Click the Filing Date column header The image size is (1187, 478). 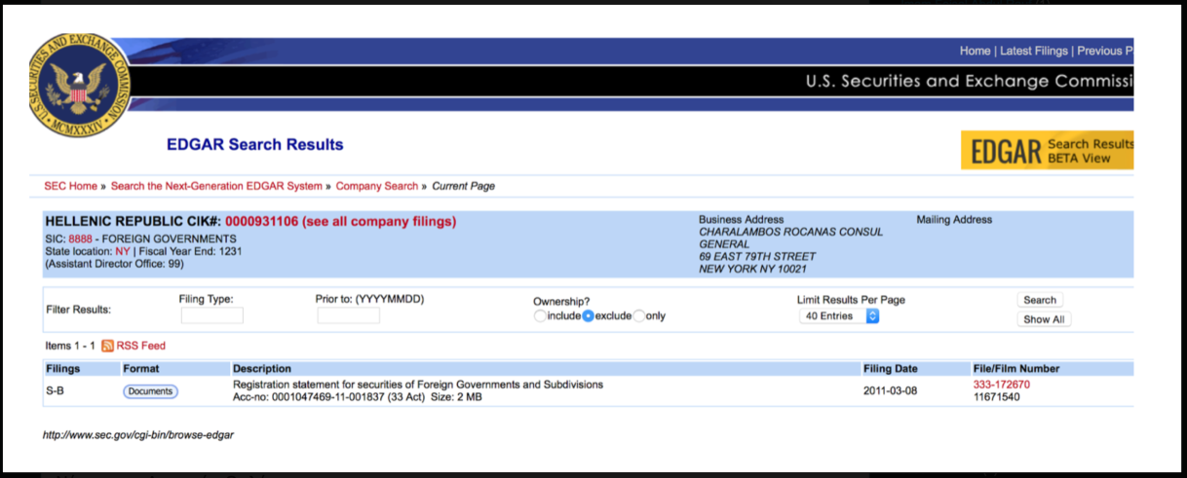890,369
